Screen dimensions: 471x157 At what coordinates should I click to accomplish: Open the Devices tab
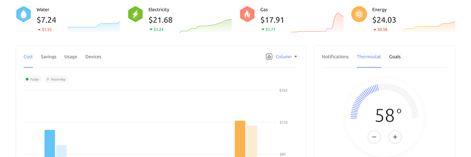(x=93, y=56)
